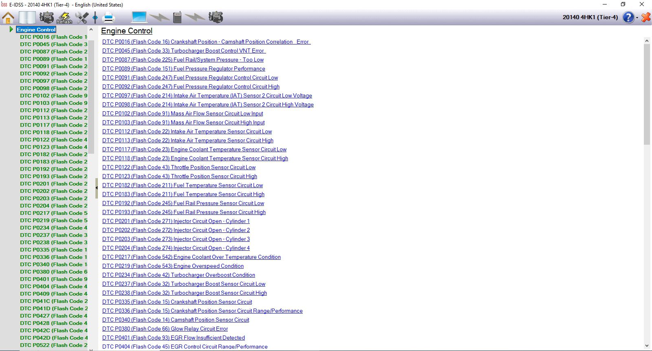This screenshot has height=351, width=652.
Task: Select DTC P042D in the left tree
Action: click(x=54, y=338)
